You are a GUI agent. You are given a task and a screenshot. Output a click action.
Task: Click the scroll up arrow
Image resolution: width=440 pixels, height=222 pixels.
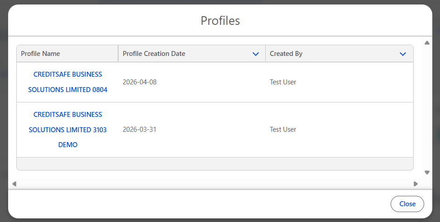[x=427, y=43]
